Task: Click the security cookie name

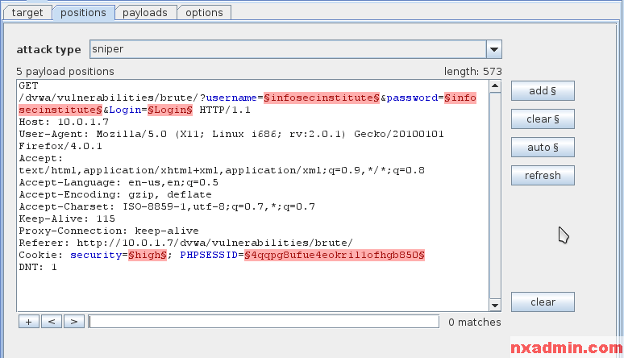Action: 96,255
